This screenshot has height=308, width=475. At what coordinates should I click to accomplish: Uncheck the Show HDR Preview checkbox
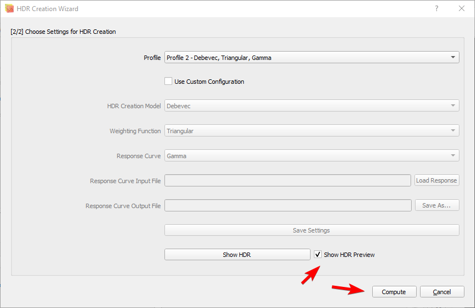318,255
